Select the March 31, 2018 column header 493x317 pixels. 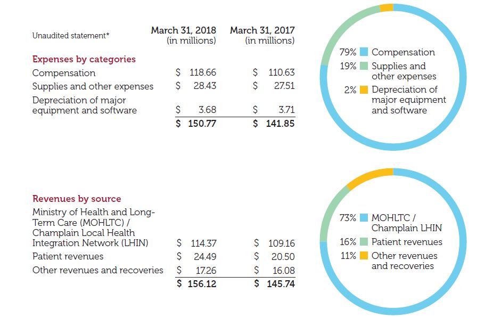(x=184, y=35)
